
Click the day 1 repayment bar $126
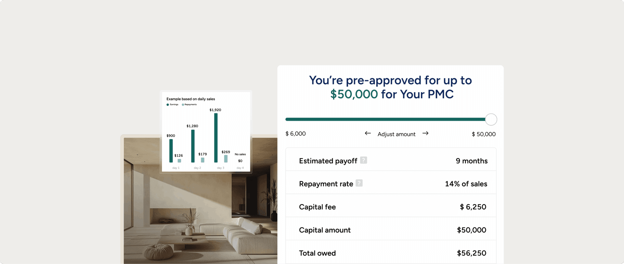[179, 161]
